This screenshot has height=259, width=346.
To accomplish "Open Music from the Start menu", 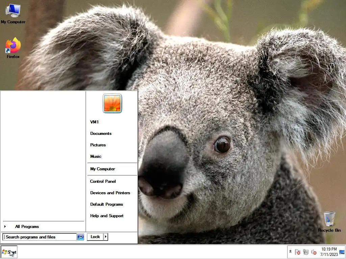I will (x=96, y=156).
